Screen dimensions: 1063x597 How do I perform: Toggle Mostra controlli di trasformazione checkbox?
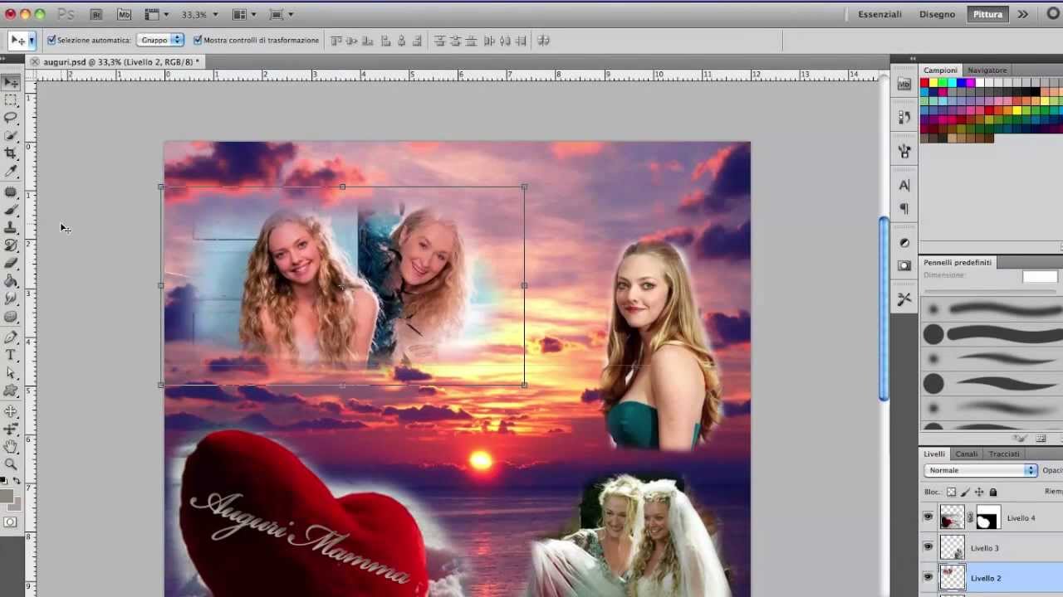[x=198, y=40]
